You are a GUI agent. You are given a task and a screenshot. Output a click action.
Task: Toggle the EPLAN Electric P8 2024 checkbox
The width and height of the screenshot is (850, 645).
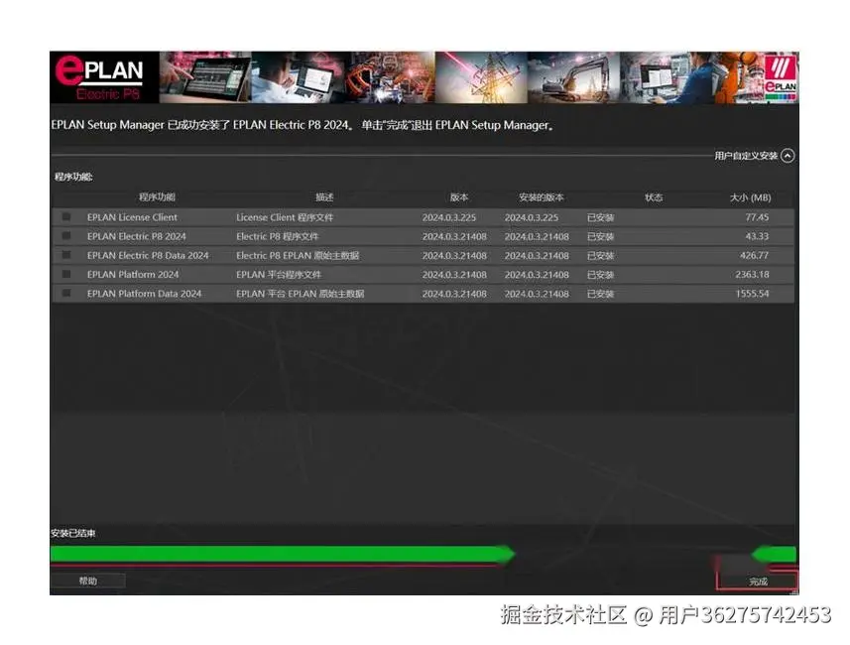coord(66,236)
